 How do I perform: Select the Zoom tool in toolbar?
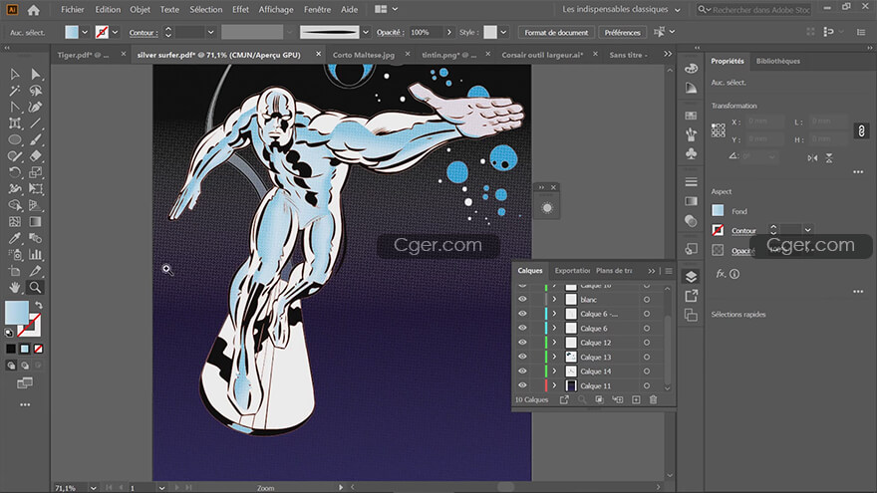pos(35,287)
